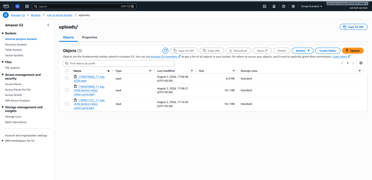Open IAM Access Analyzer
The image size is (372, 180).
click(18, 101)
